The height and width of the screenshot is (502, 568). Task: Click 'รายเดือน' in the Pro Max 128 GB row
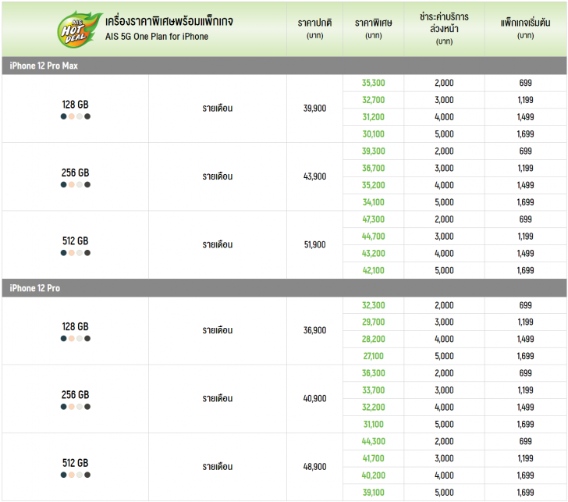218,109
